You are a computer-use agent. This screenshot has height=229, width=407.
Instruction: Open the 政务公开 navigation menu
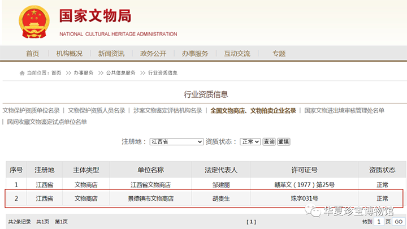click(x=153, y=54)
